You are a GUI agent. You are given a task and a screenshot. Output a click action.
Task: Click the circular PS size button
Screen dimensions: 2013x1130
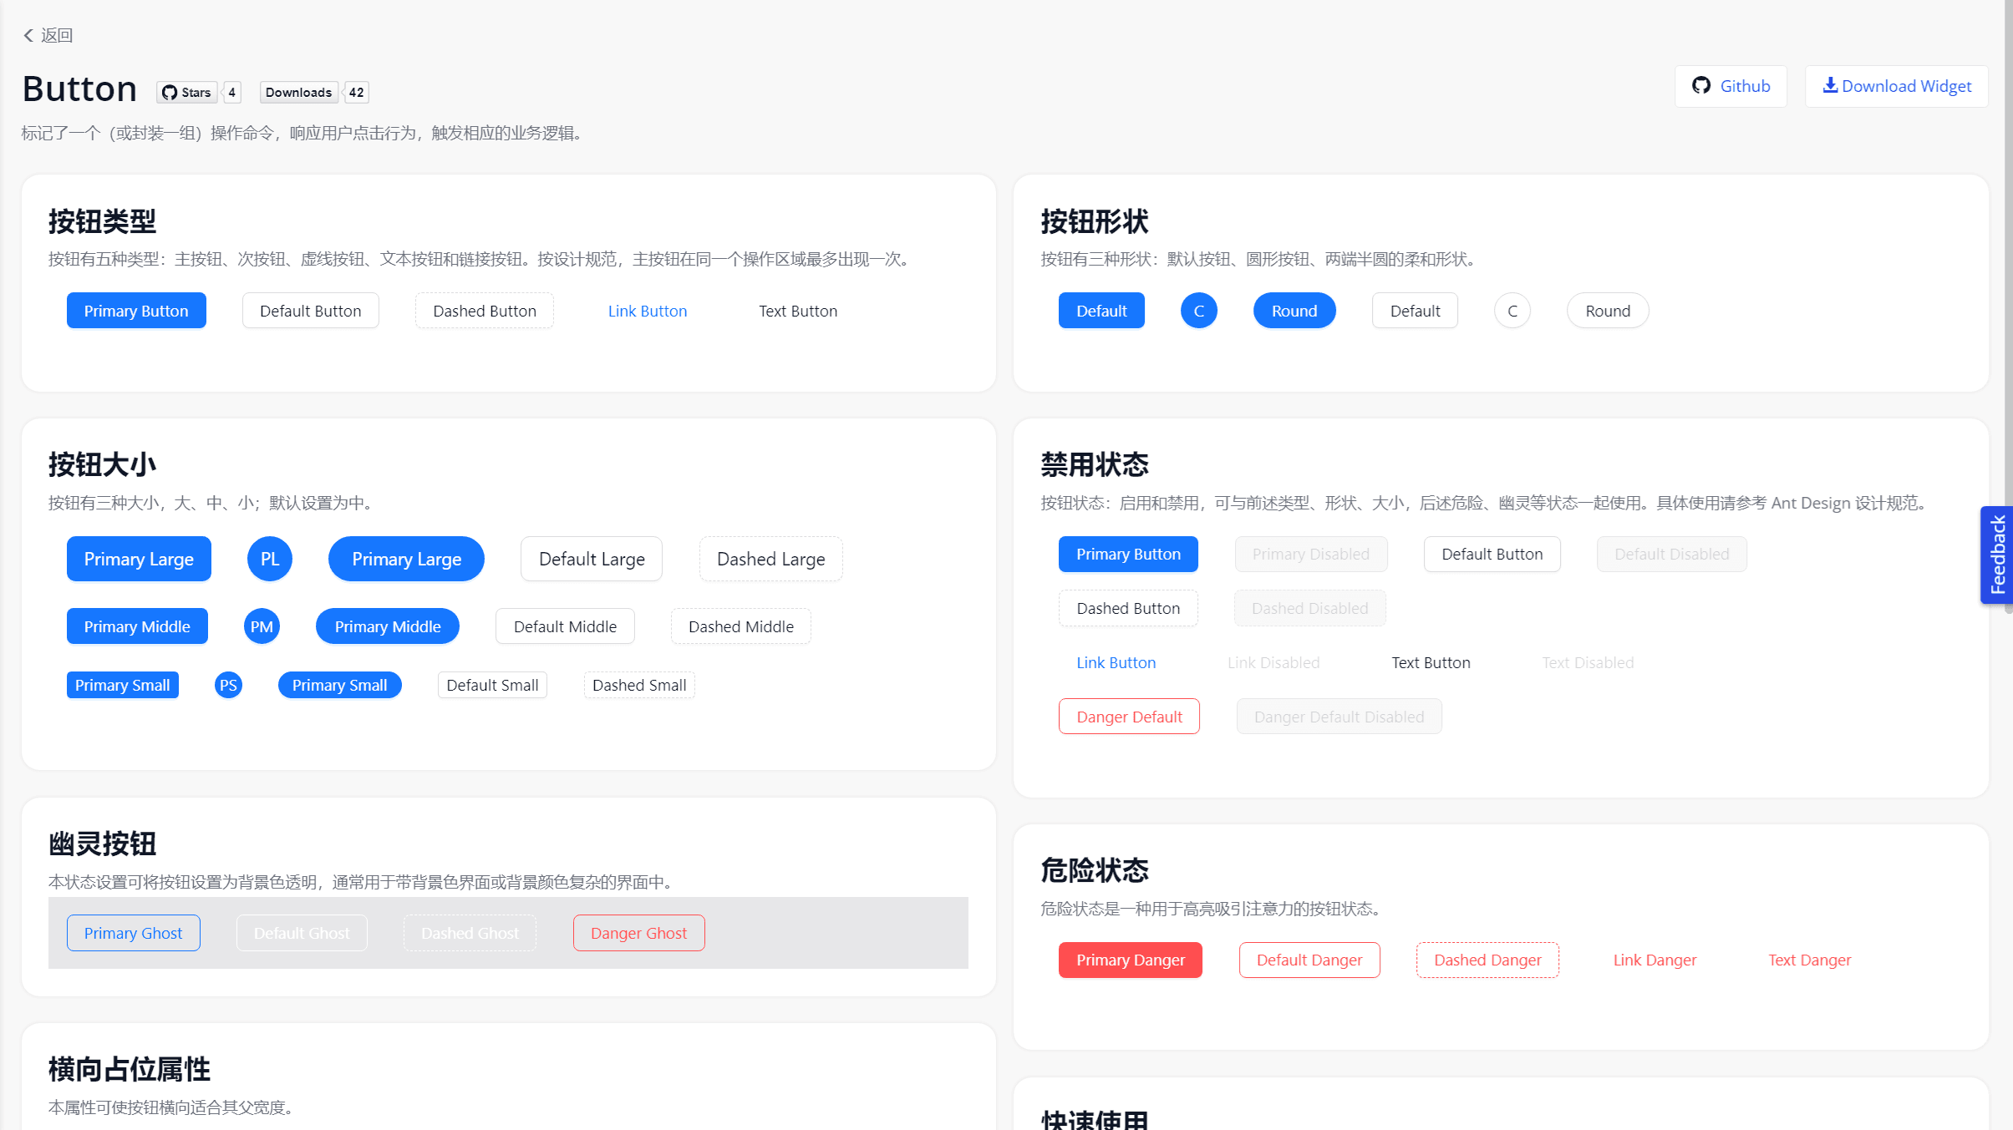[x=227, y=685]
